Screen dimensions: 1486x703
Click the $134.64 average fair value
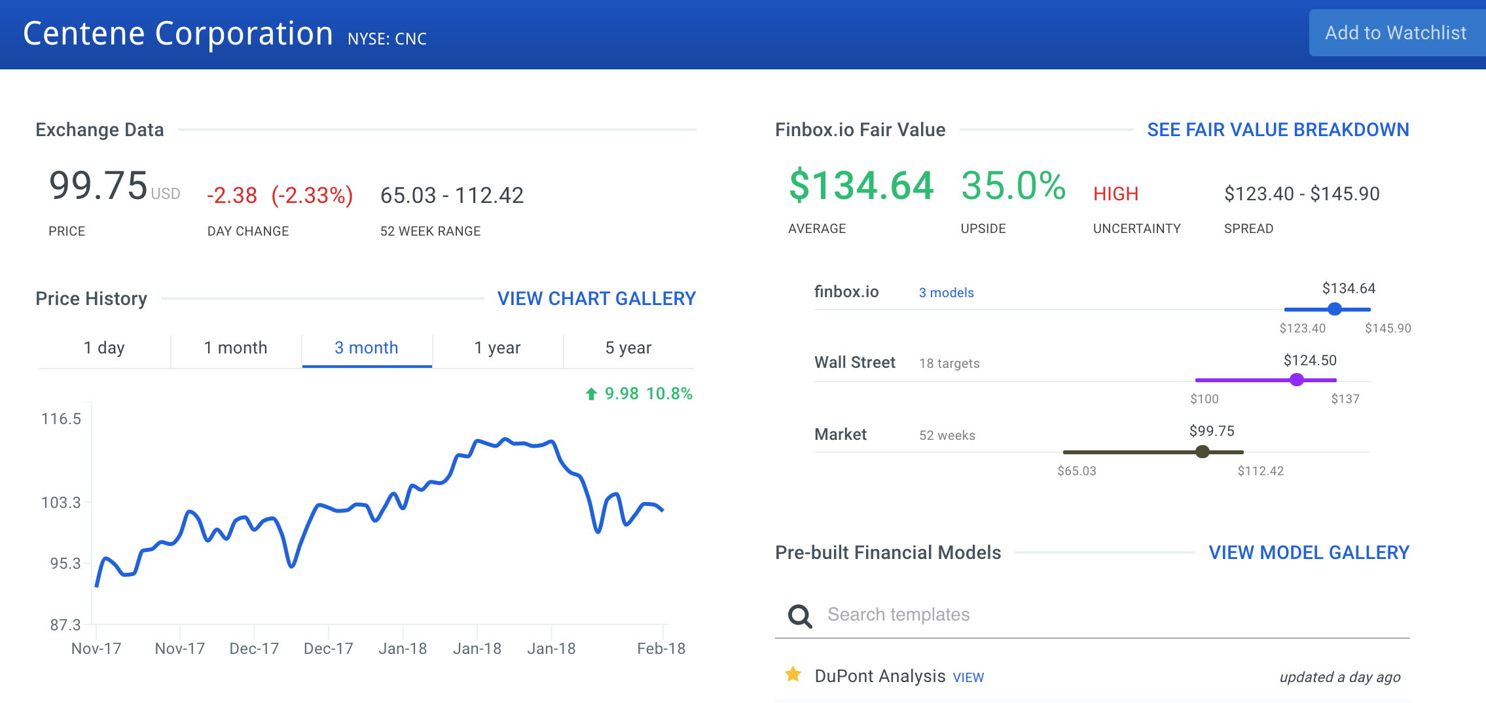(x=861, y=185)
